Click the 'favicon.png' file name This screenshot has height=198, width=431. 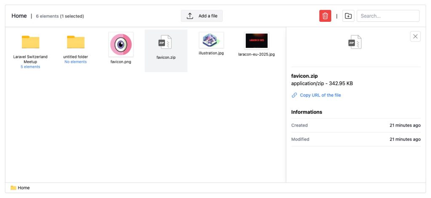click(x=121, y=62)
